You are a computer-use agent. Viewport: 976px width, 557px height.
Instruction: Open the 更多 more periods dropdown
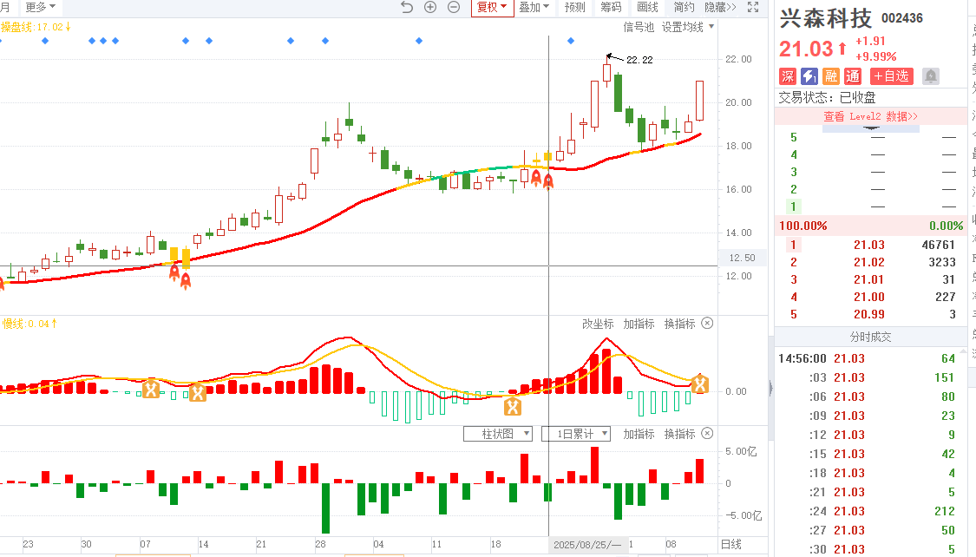40,8
